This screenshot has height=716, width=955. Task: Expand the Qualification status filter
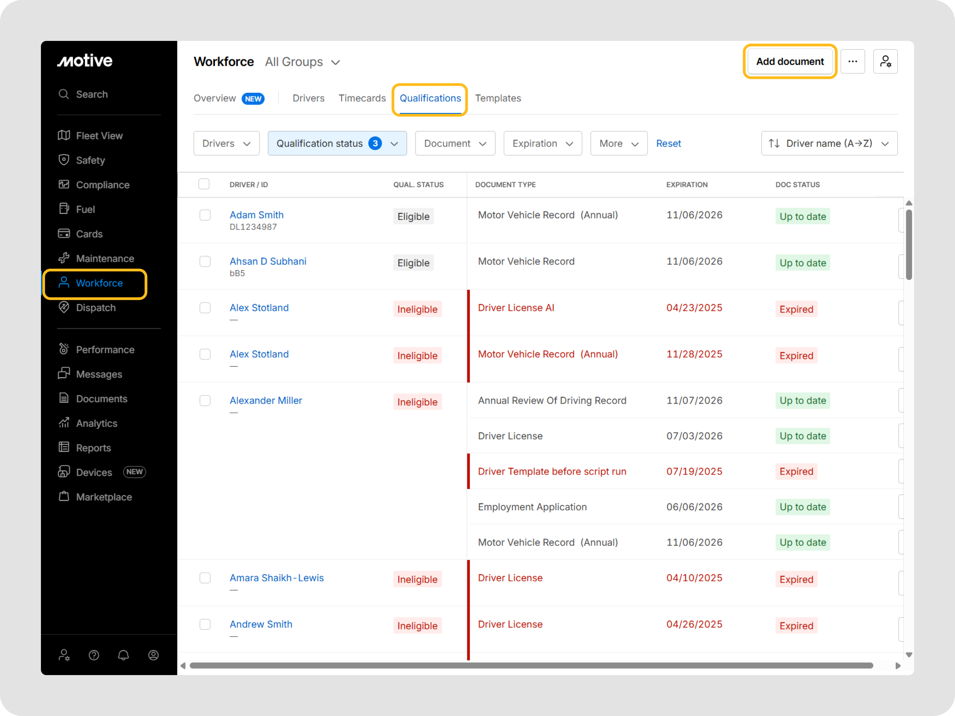pos(337,143)
